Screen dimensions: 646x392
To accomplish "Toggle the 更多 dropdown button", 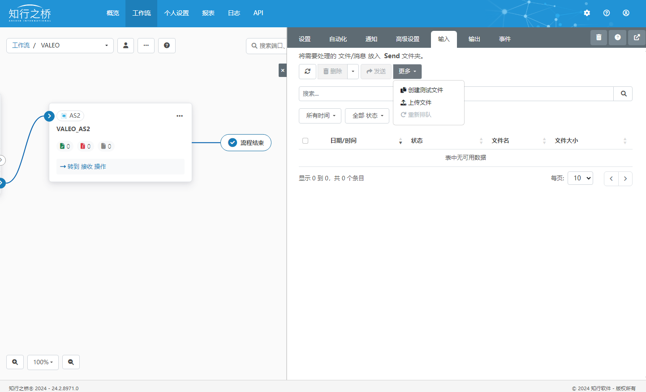I will point(407,72).
